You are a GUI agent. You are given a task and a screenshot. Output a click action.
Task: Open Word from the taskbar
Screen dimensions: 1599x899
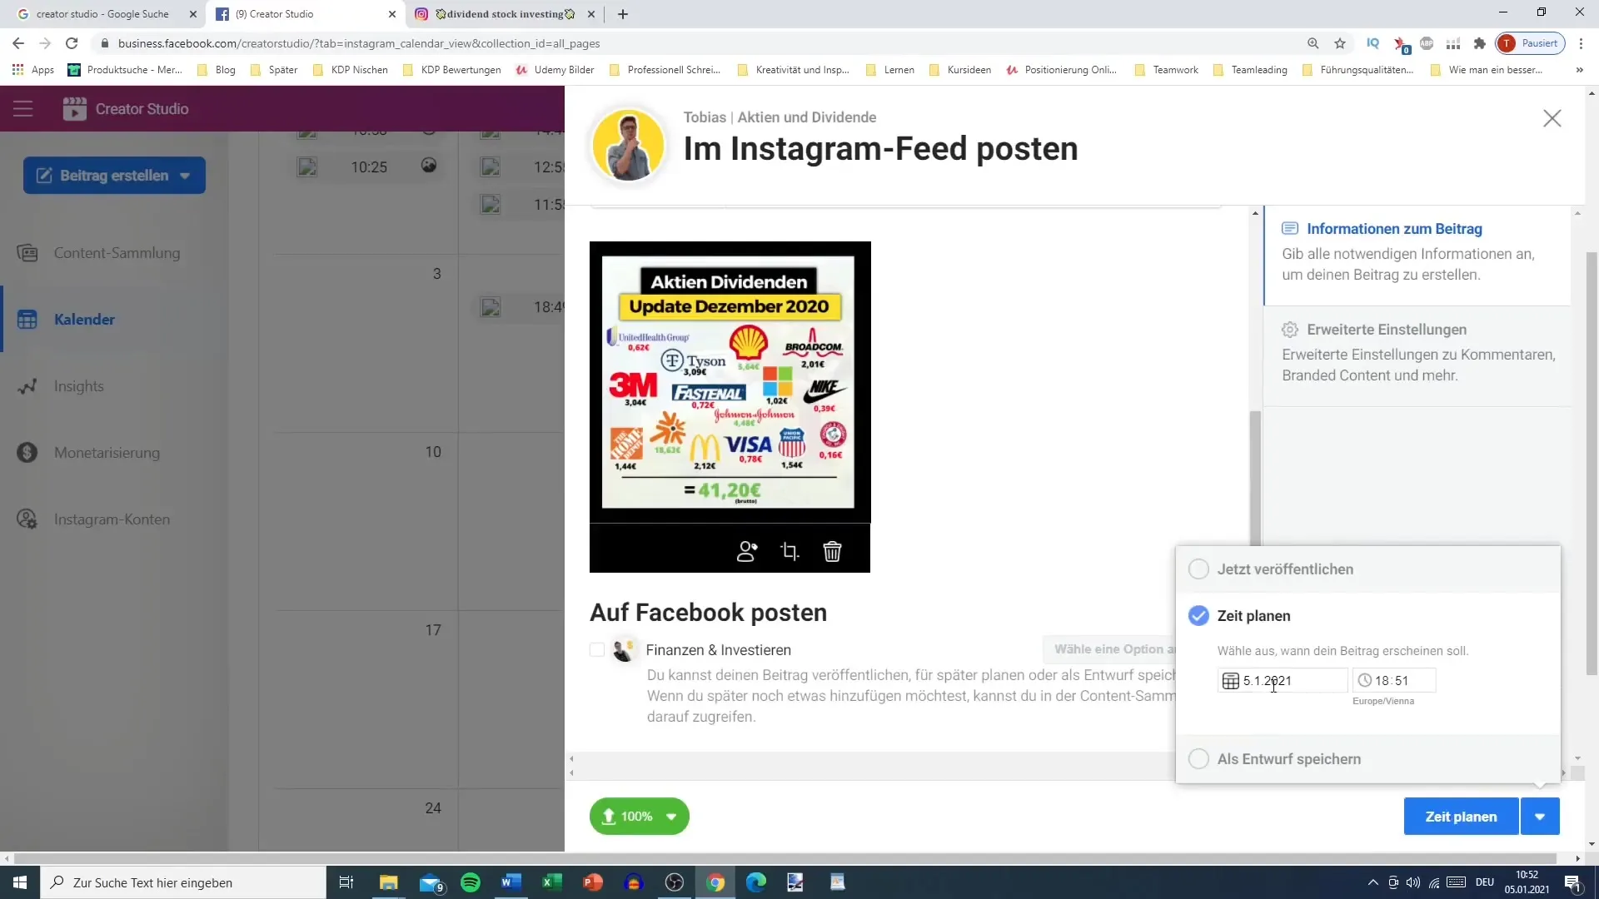tap(511, 882)
